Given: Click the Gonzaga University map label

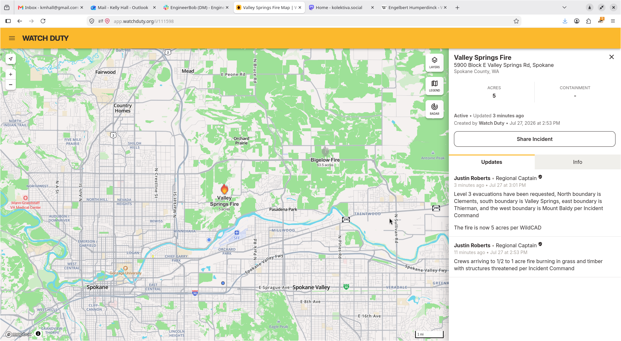Looking at the screenshot, I should tap(125, 273).
